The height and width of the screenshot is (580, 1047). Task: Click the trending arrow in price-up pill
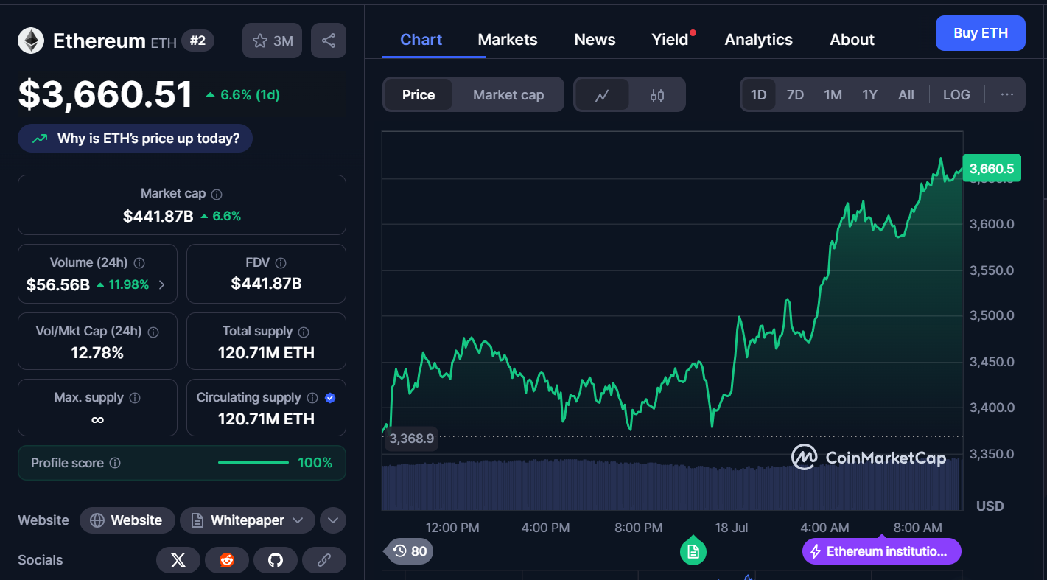(40, 139)
